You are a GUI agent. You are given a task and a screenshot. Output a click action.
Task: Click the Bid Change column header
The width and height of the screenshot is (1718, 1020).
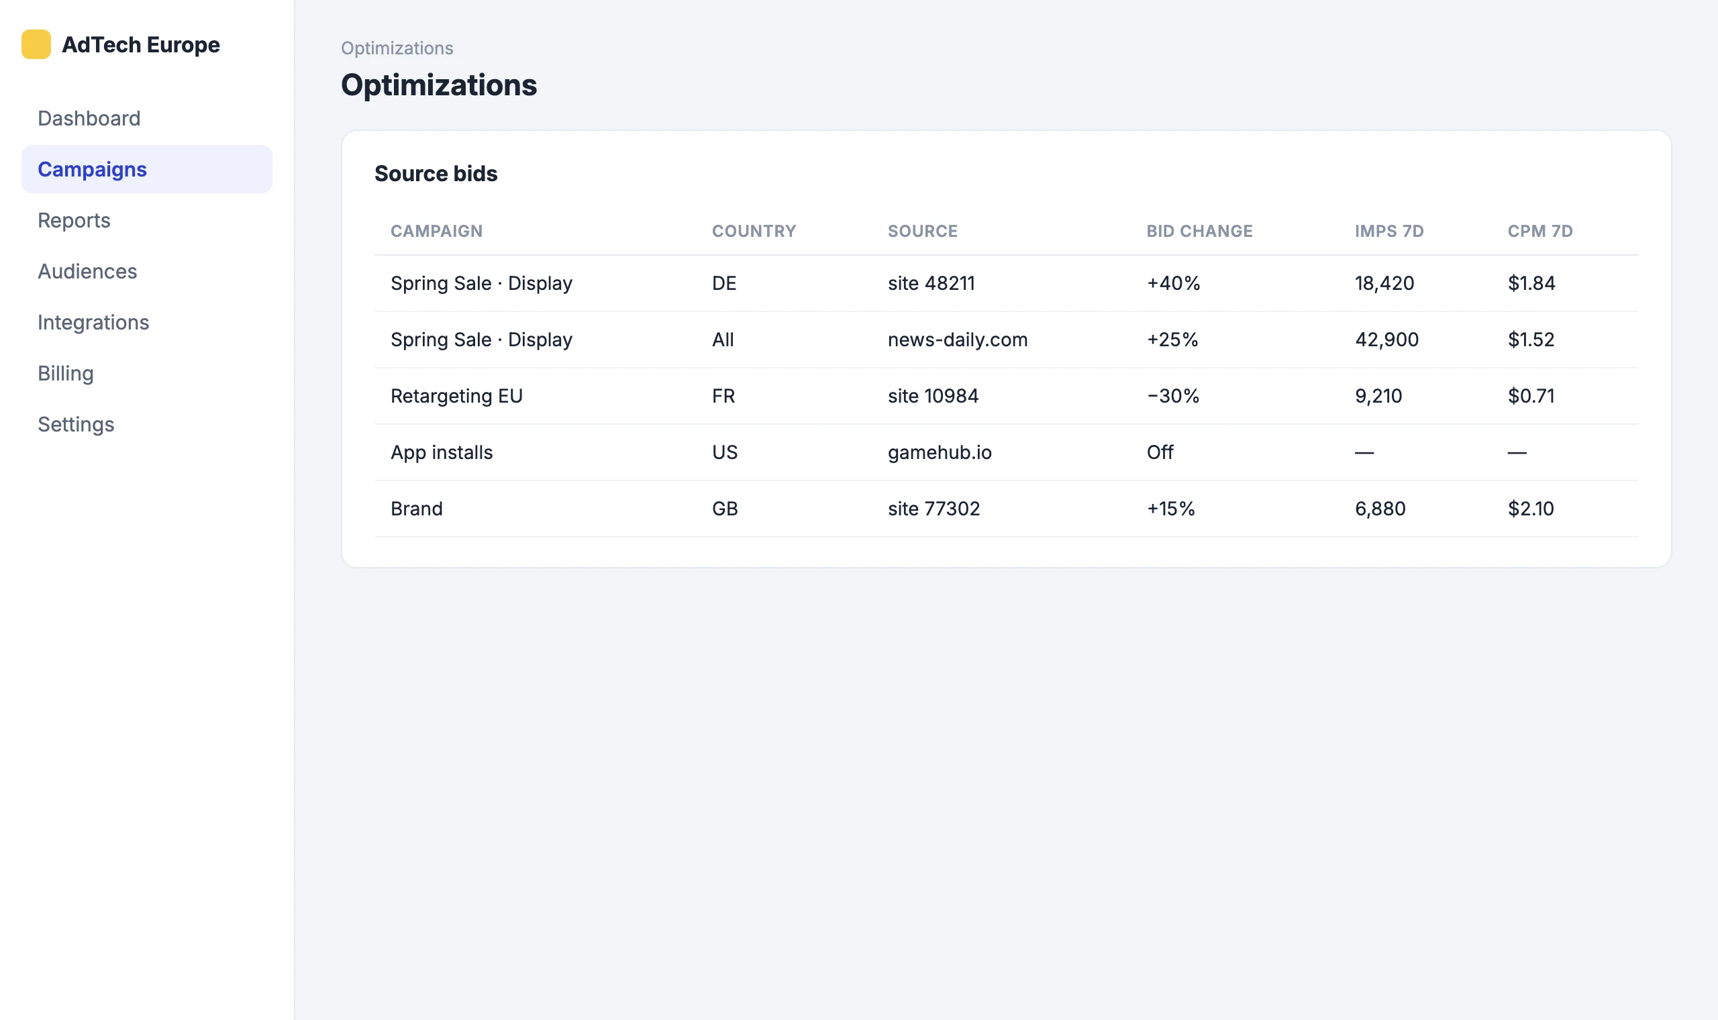(1199, 231)
